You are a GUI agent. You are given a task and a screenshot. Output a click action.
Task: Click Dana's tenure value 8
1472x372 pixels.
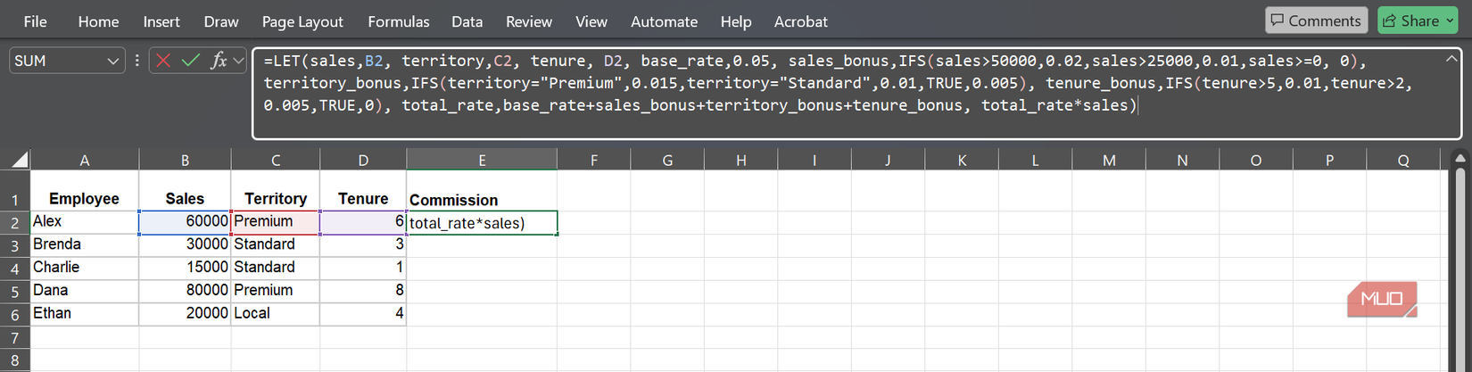(x=363, y=292)
